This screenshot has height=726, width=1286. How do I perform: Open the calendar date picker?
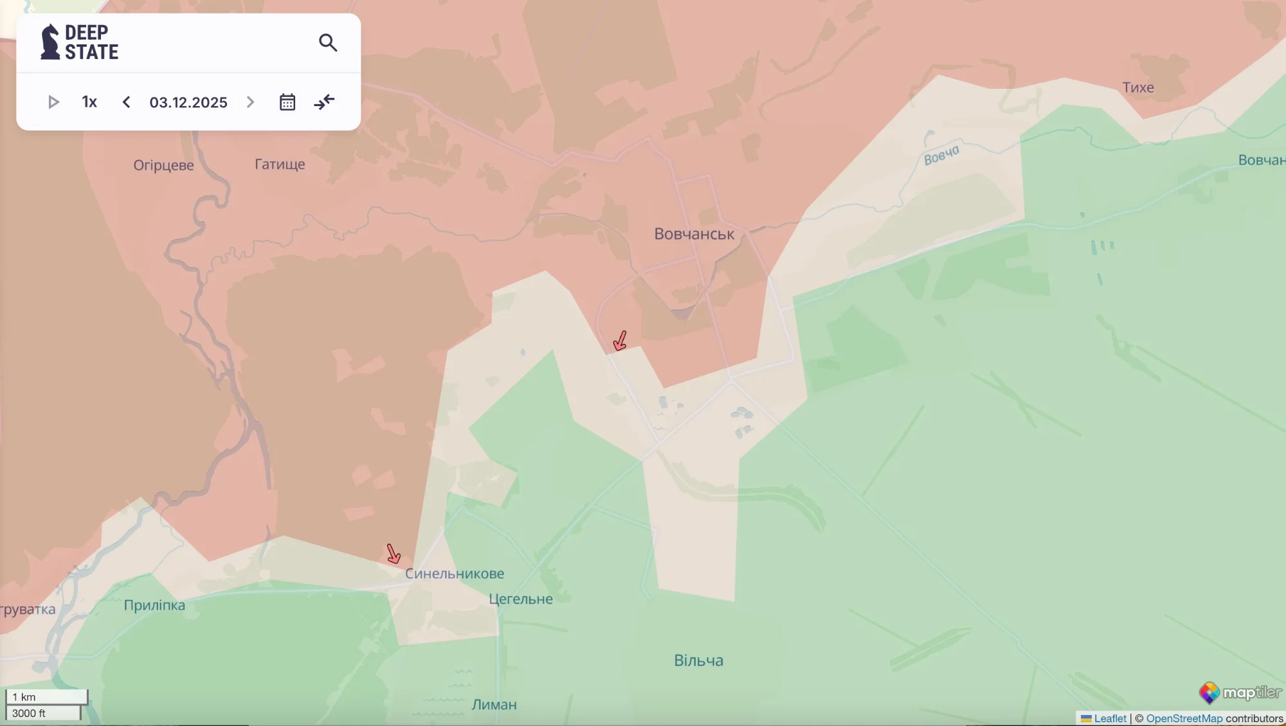[x=287, y=102]
